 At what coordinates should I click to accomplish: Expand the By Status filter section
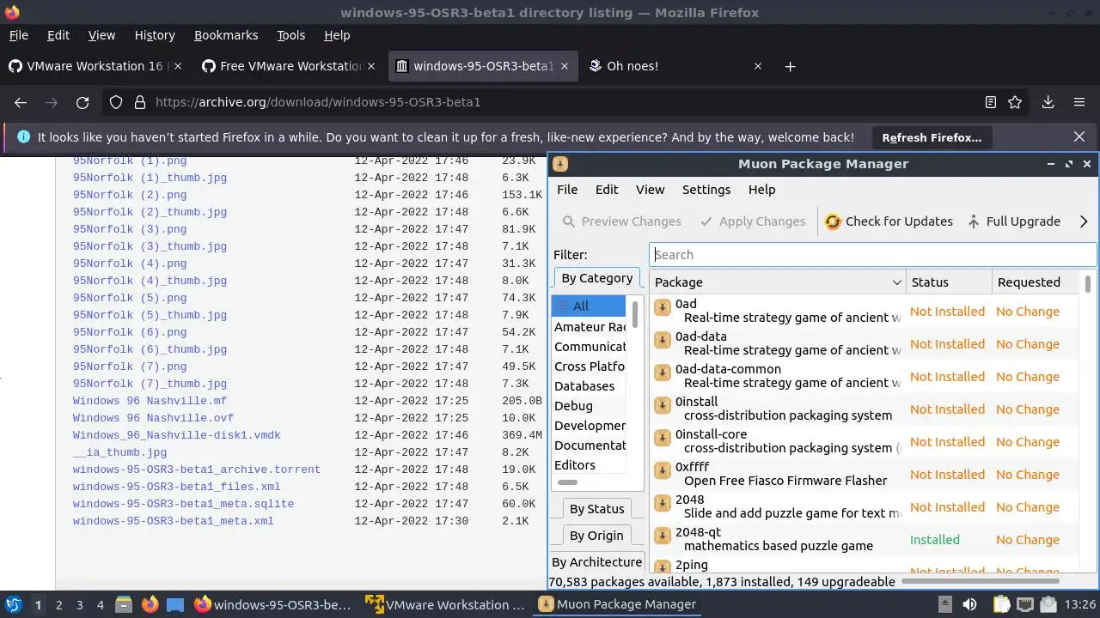point(597,509)
